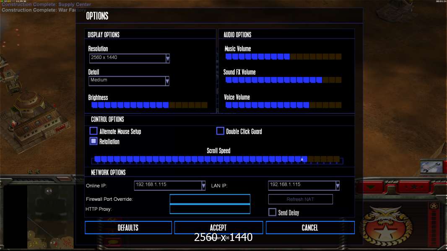Screen dimensions: 447x251
Task: Click the star button on red command bar
Action: pos(414,187)
